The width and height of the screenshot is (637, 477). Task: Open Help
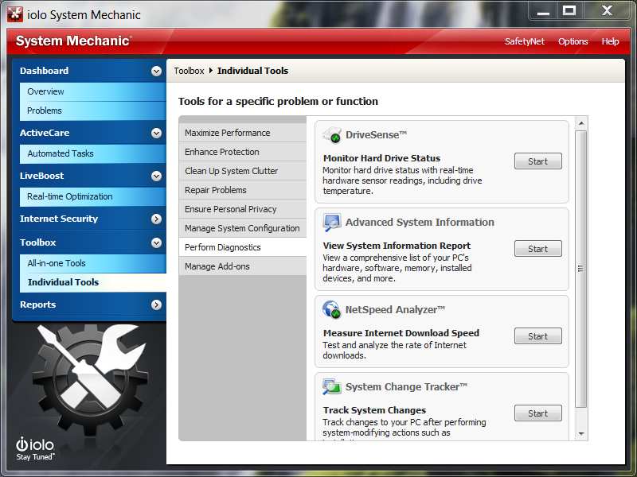coord(610,41)
